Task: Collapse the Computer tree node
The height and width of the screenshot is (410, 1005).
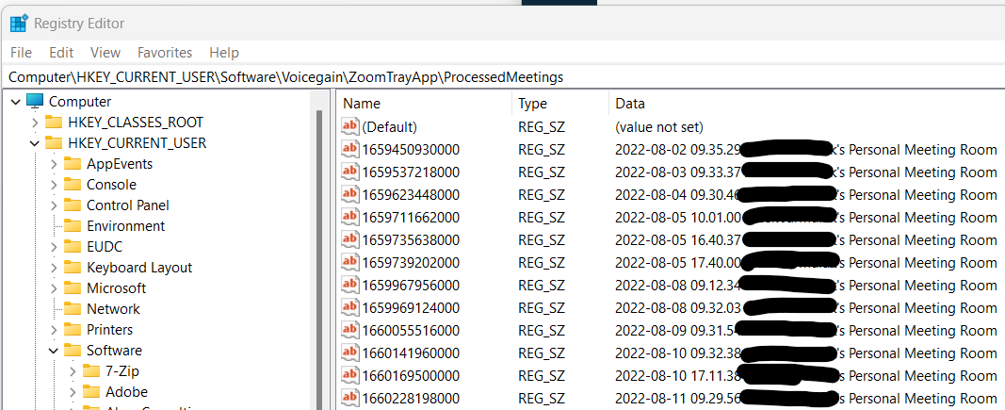Action: coord(16,102)
